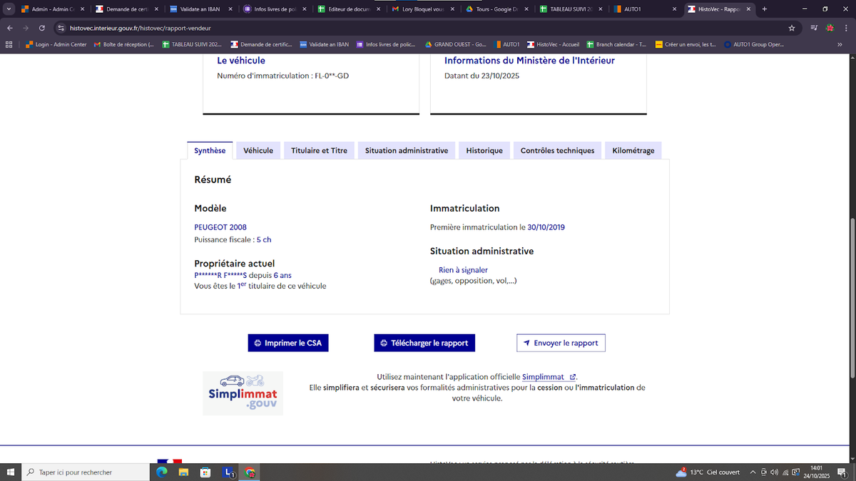This screenshot has width=856, height=481.
Task: Open the volume speaker icon in tray
Action: pos(774,472)
